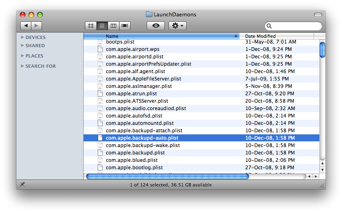This screenshot has width=342, height=212.
Task: Click the vertical scrollbar thumb
Action: [322, 50]
